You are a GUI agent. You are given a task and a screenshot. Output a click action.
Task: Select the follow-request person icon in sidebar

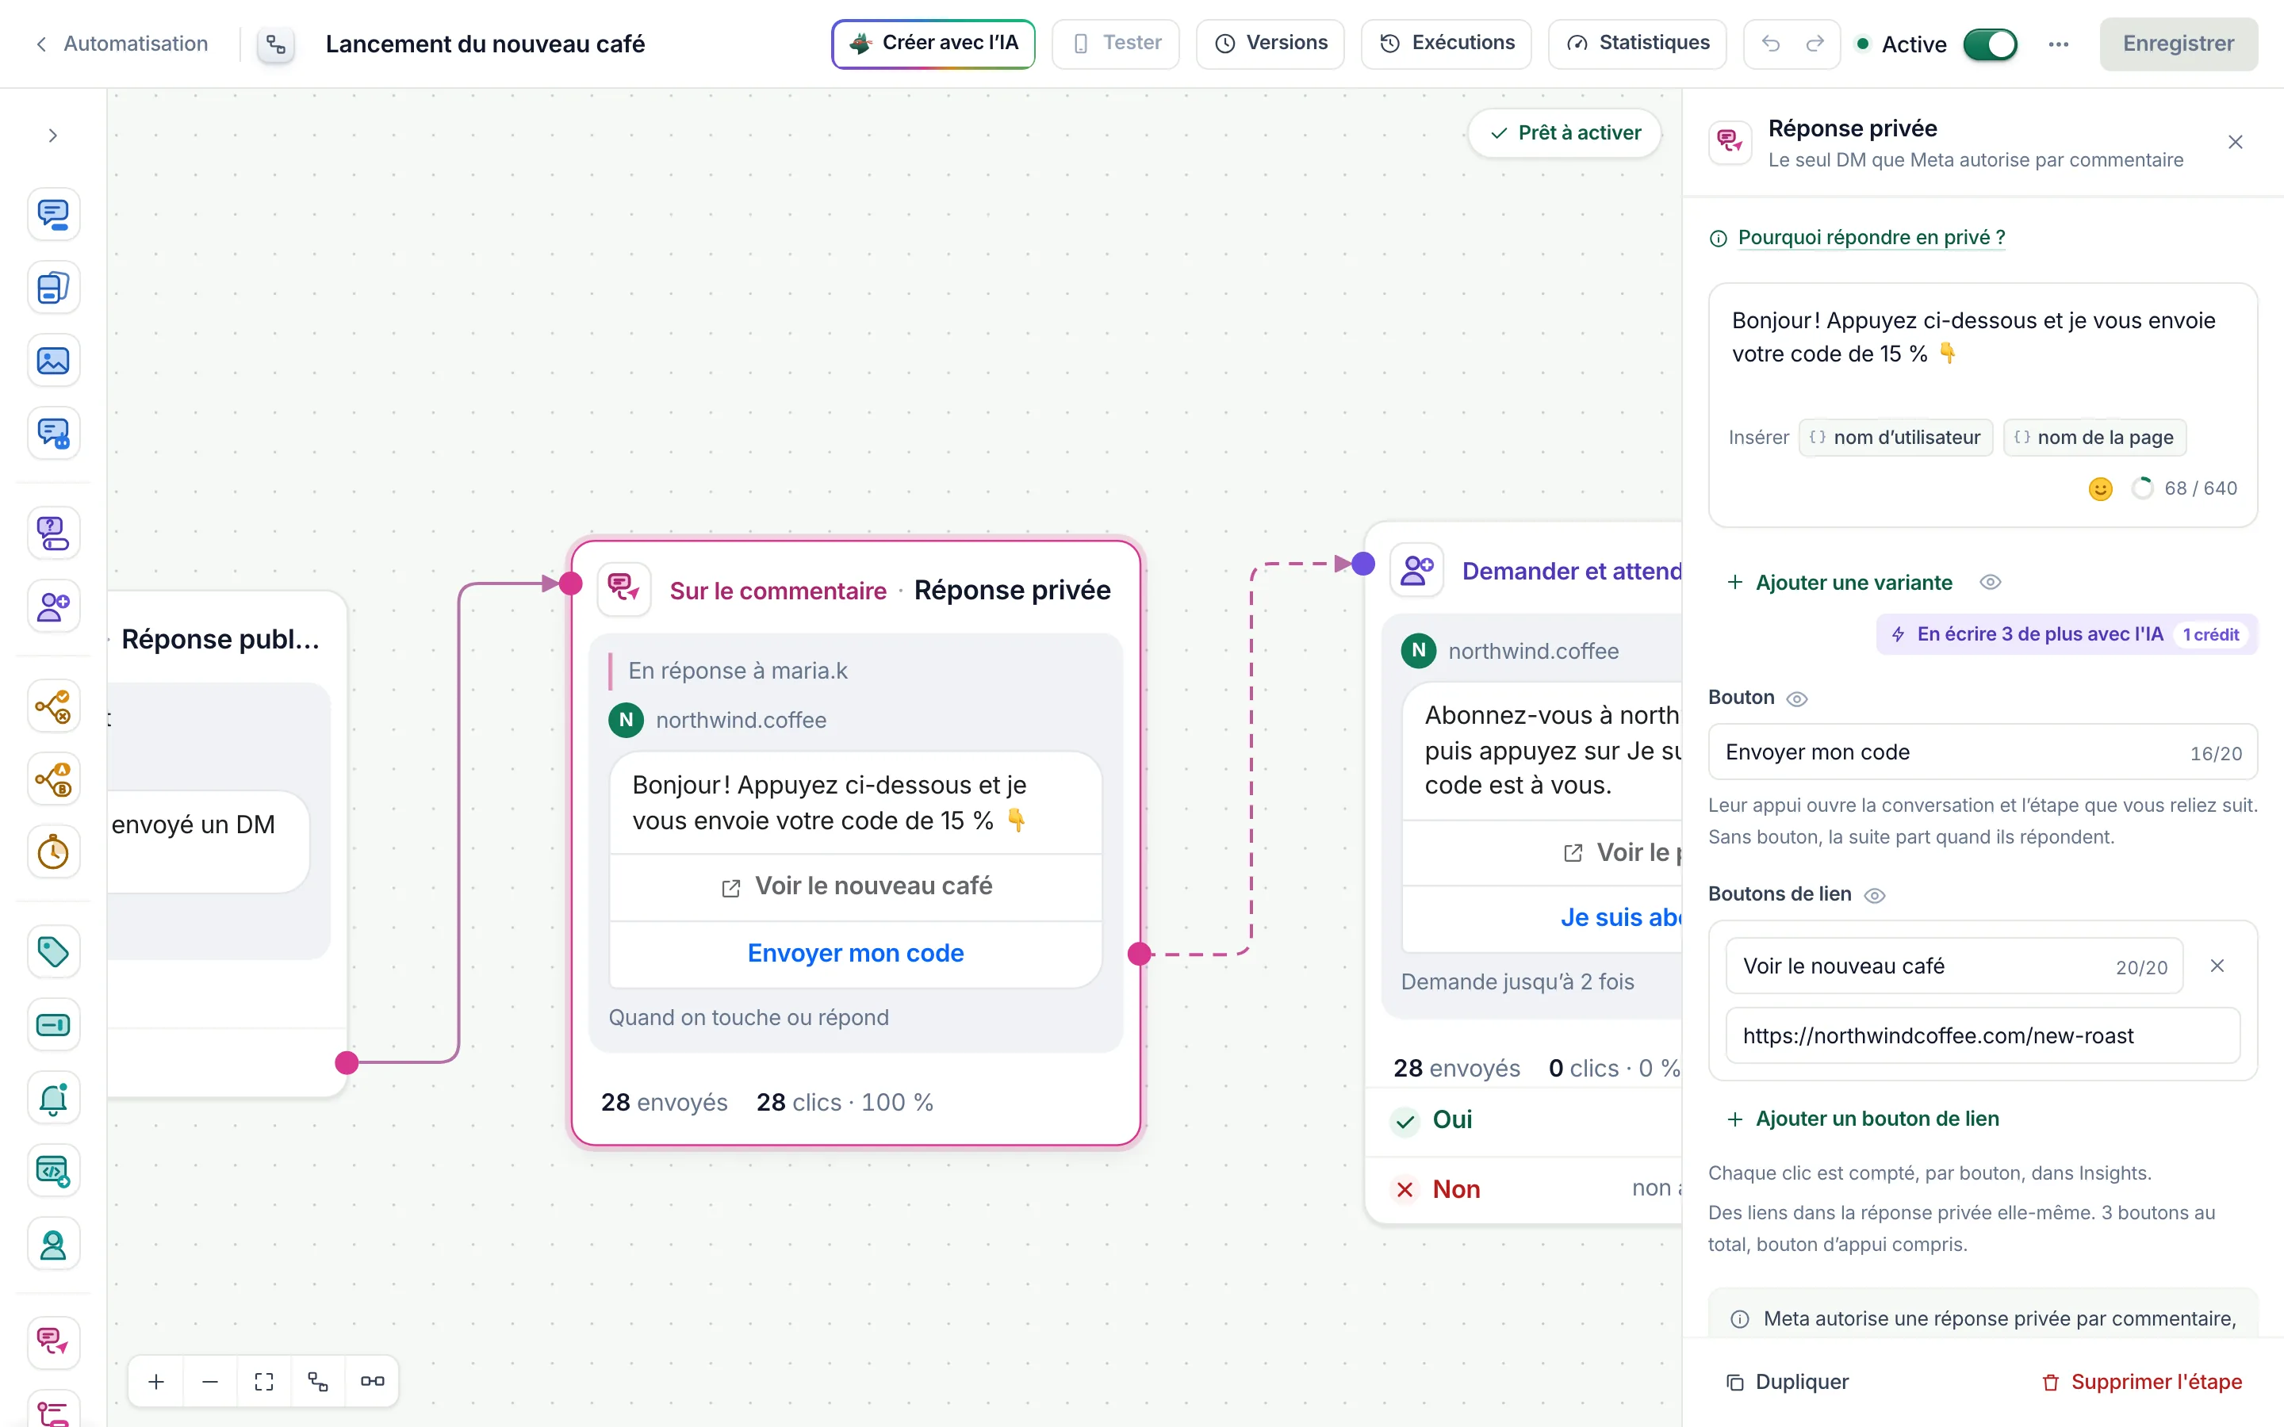coord(53,606)
